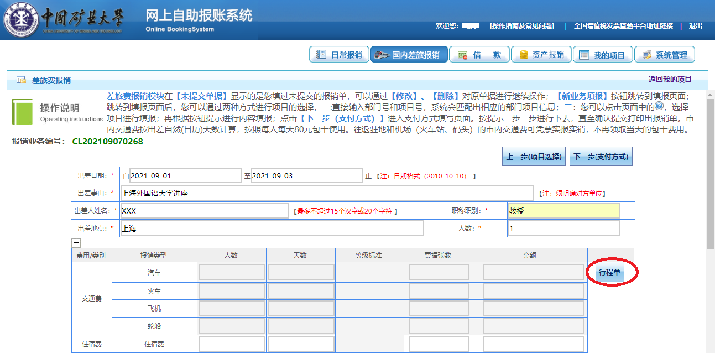Screen dimensions: 715x353
Task: Open 返回我的项目 link
Action: (670, 79)
